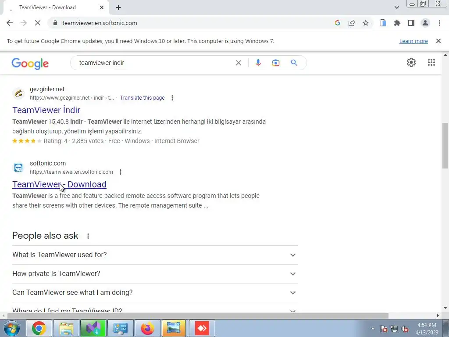Click the gezginler.net favicon
This screenshot has height=337, width=449.
(x=18, y=93)
